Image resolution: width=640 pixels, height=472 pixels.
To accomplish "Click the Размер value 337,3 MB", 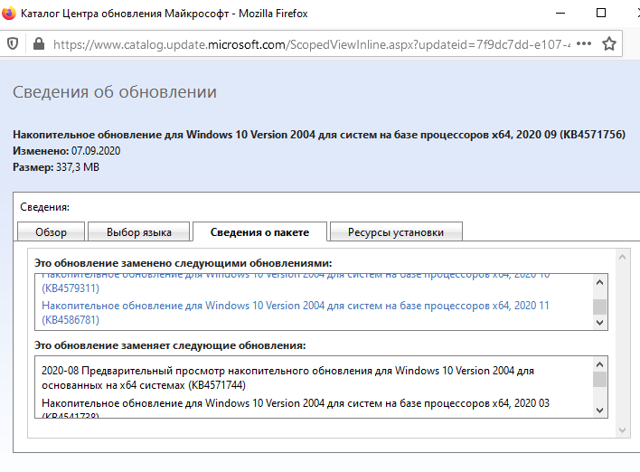I will pyautogui.click(x=78, y=167).
